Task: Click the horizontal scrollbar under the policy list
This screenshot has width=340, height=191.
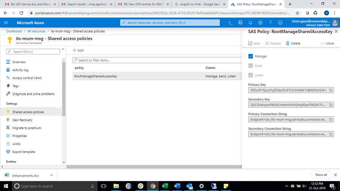Action: coord(154,167)
